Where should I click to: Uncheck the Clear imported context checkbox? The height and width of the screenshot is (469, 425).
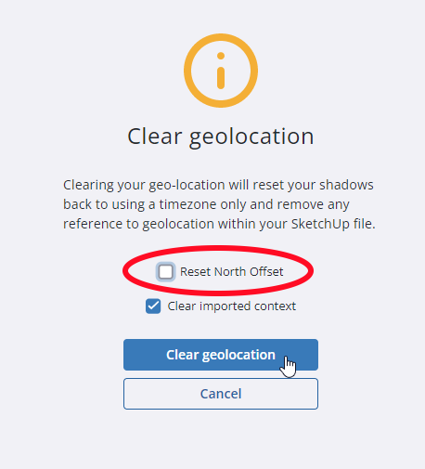[x=153, y=306]
